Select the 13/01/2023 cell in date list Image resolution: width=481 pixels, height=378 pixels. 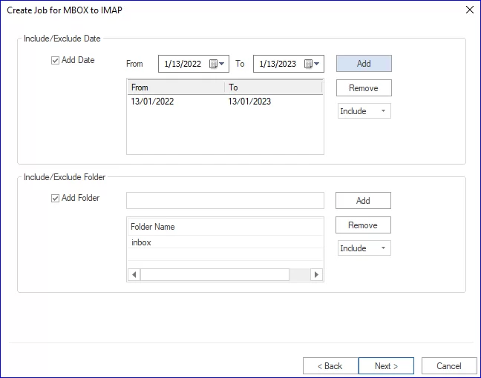click(x=249, y=102)
